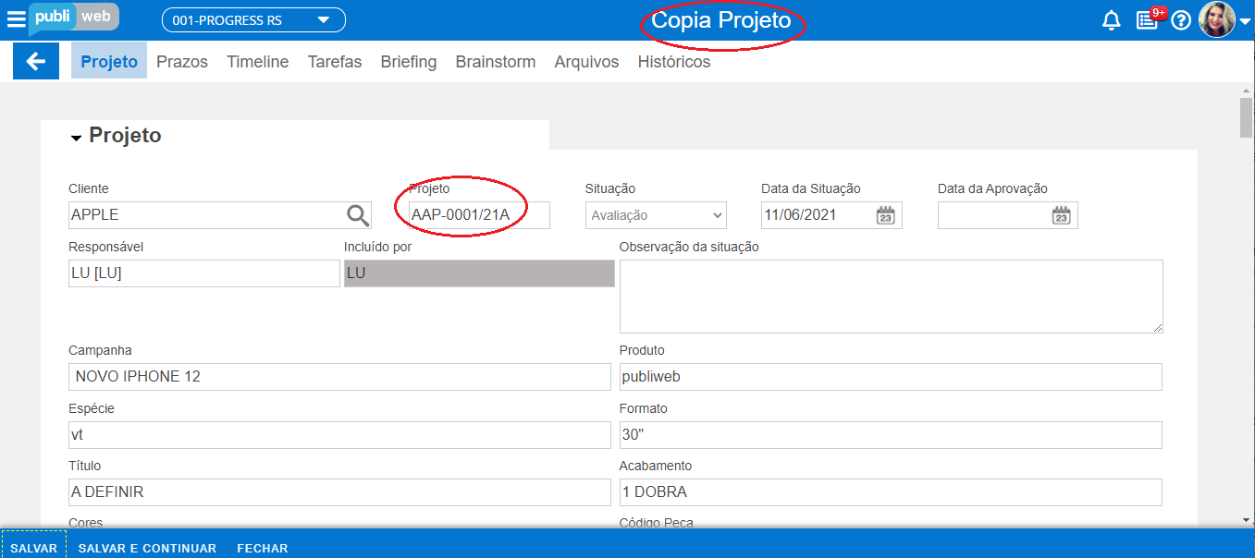1255x558 pixels.
Task: Open the hamburger main menu
Action: (x=16, y=19)
